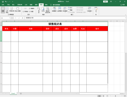Click the Undo arrow icon
127x97 pixels.
tap(6, 2)
